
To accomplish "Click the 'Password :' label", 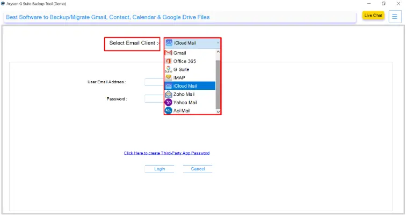I will click(117, 99).
